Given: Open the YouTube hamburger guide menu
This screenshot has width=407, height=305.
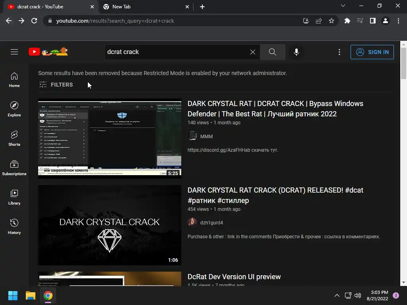Looking at the screenshot, I should 14,52.
